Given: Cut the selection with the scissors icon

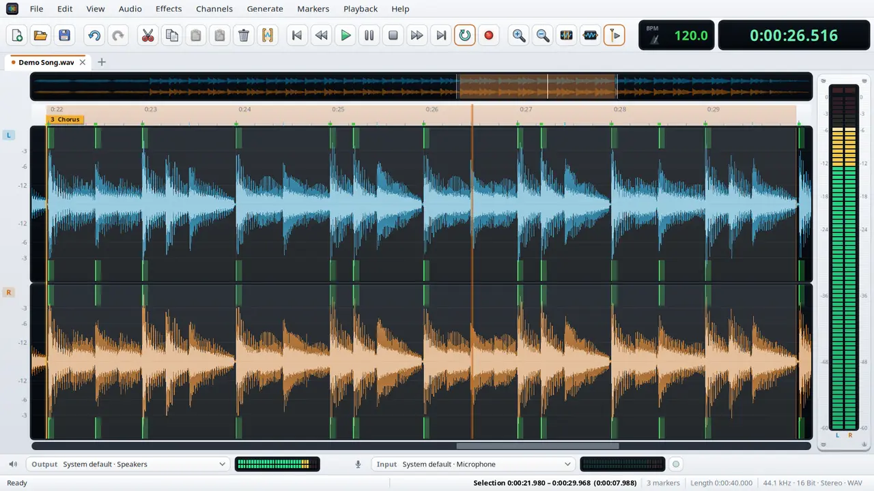Looking at the screenshot, I should tap(147, 35).
